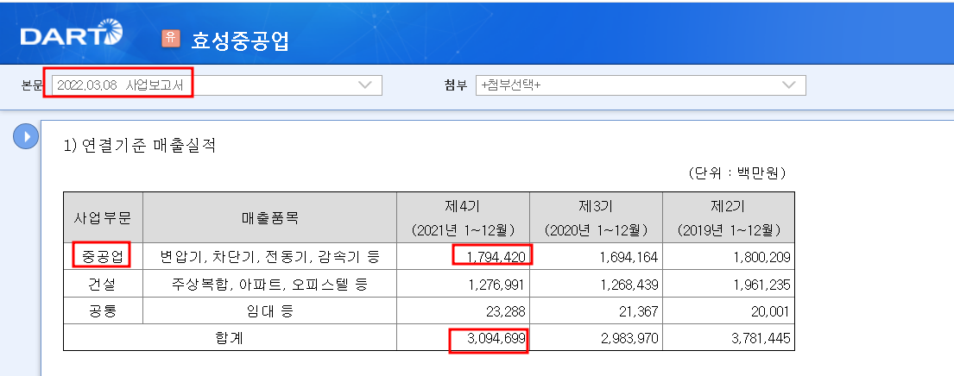The width and height of the screenshot is (954, 376).
Task: Click the 사업부문 column header
Action: coord(103,217)
